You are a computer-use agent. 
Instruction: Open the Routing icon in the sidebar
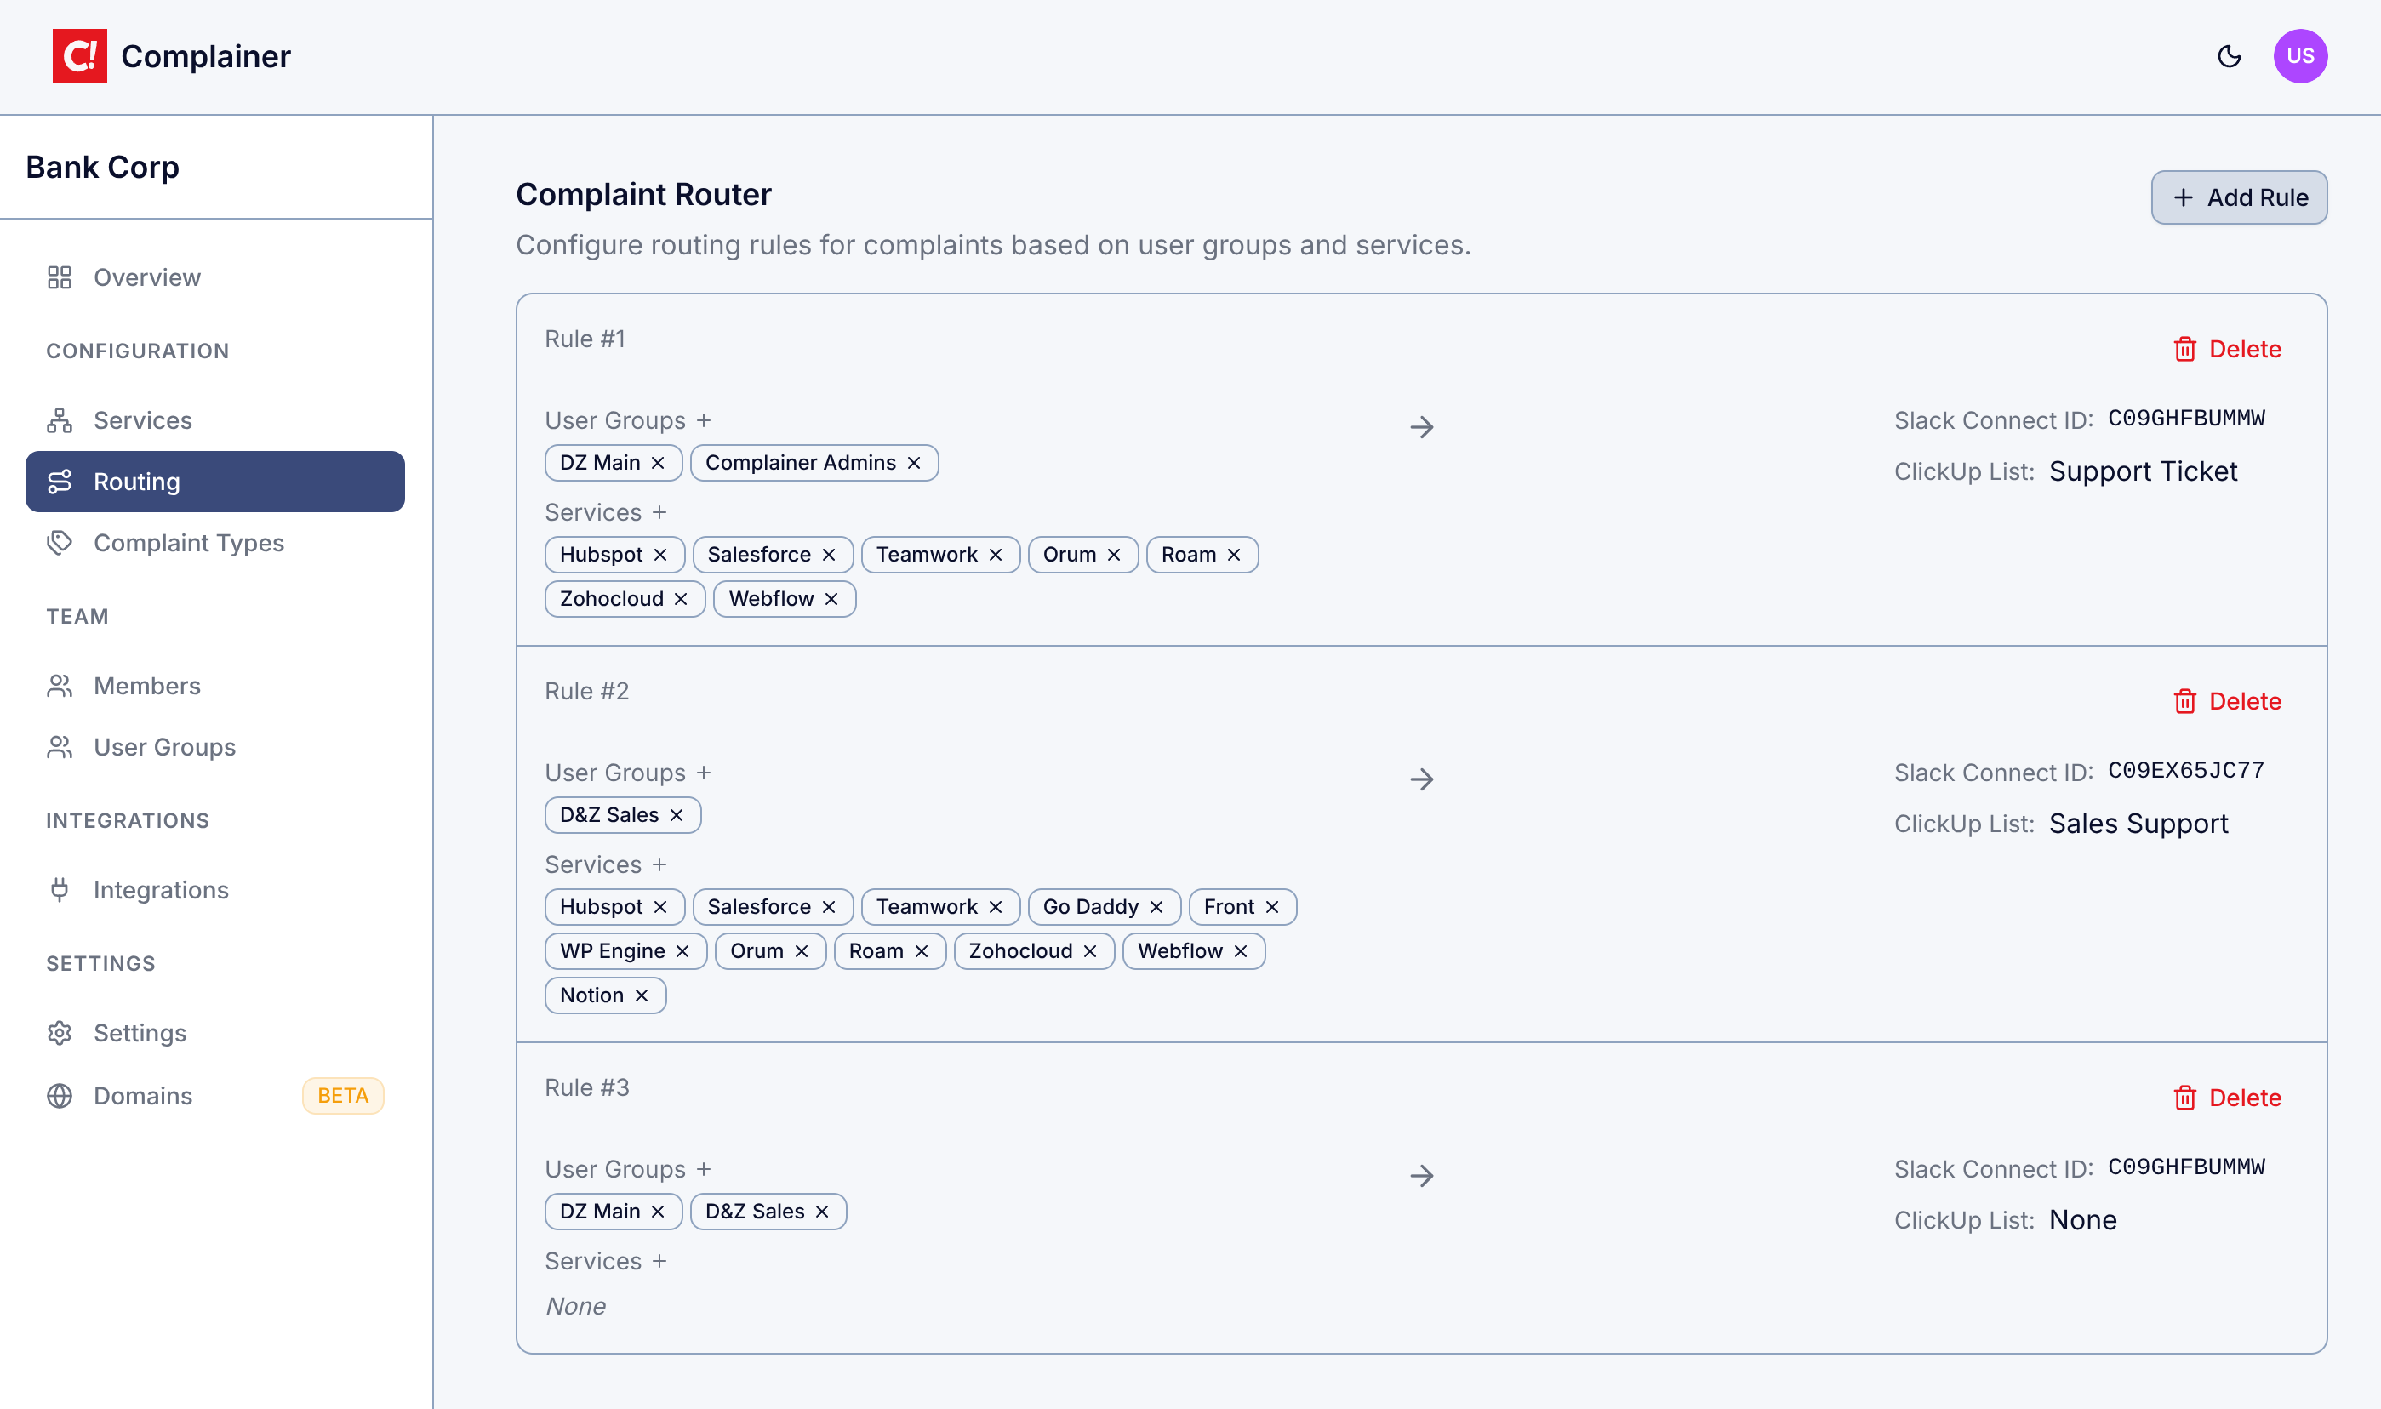pyautogui.click(x=60, y=482)
